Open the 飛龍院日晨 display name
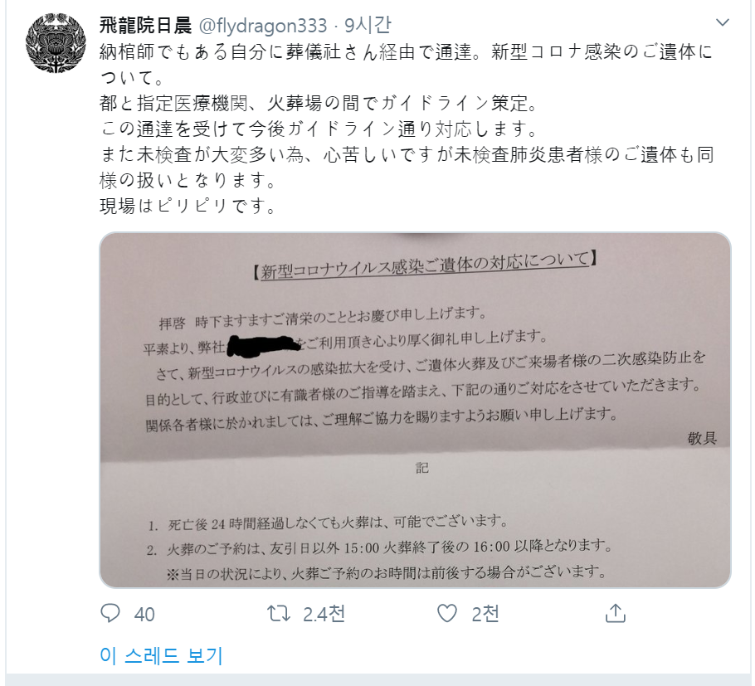The image size is (755, 686). tap(145, 25)
